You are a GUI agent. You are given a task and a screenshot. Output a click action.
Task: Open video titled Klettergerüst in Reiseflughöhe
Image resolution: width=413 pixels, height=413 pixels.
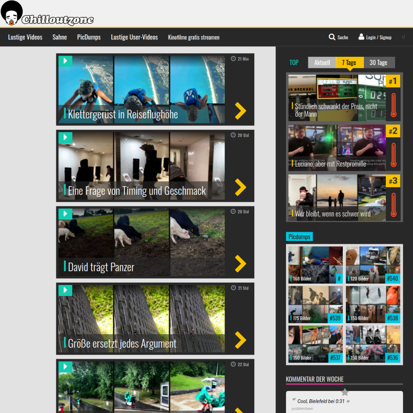[123, 114]
